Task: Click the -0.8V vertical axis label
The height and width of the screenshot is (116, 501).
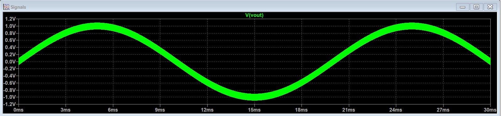Action: click(x=10, y=90)
